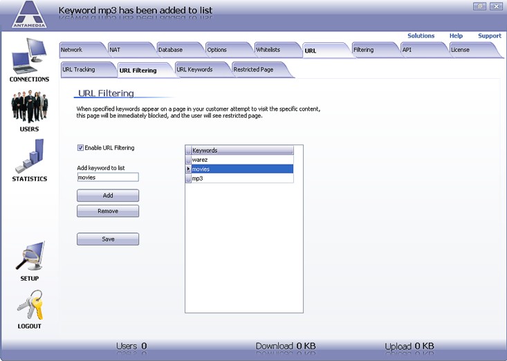Image resolution: width=507 pixels, height=361 pixels.
Task: Go to the URL Keywords subtab
Action: [194, 70]
